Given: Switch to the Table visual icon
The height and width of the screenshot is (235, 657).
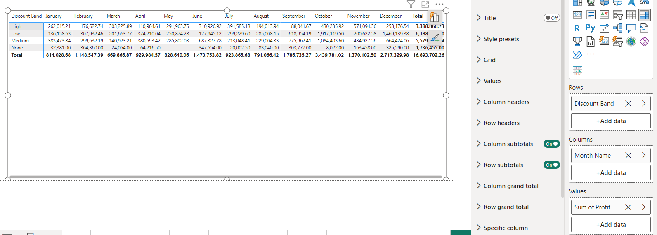Looking at the screenshot, I should [x=631, y=15].
